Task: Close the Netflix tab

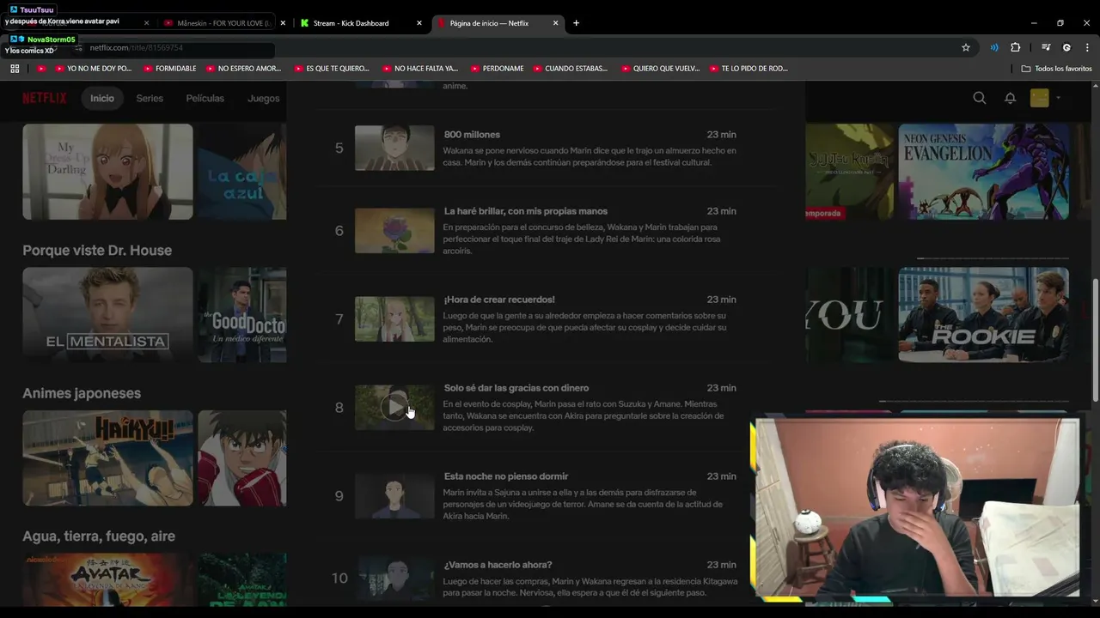Action: pyautogui.click(x=556, y=23)
